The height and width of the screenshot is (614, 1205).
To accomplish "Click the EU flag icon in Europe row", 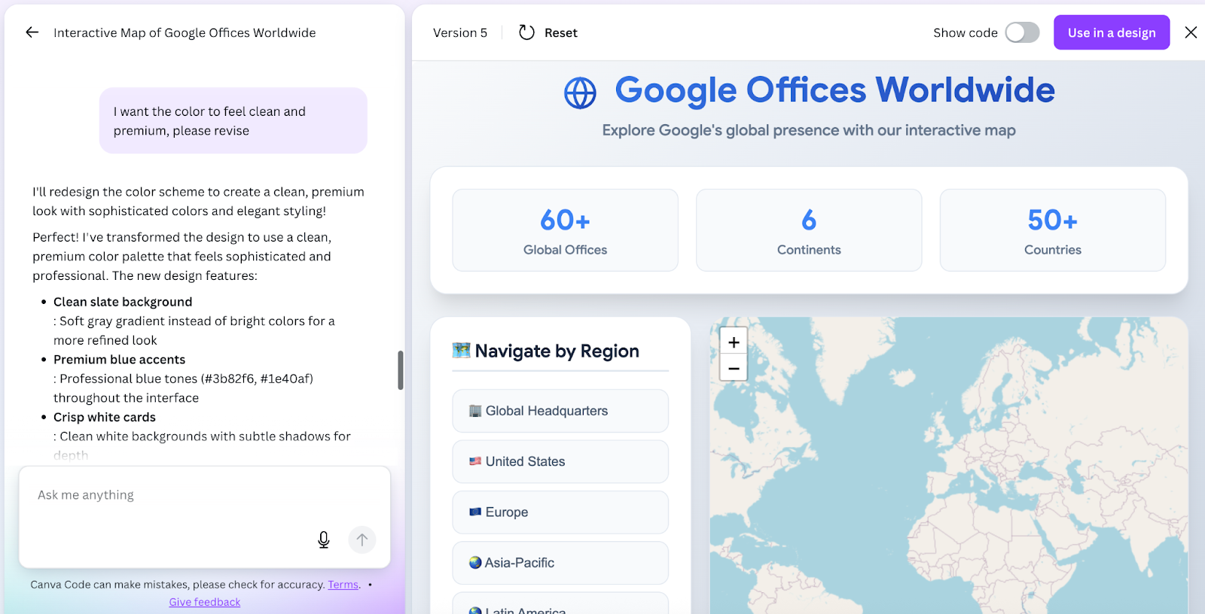I will [x=475, y=512].
